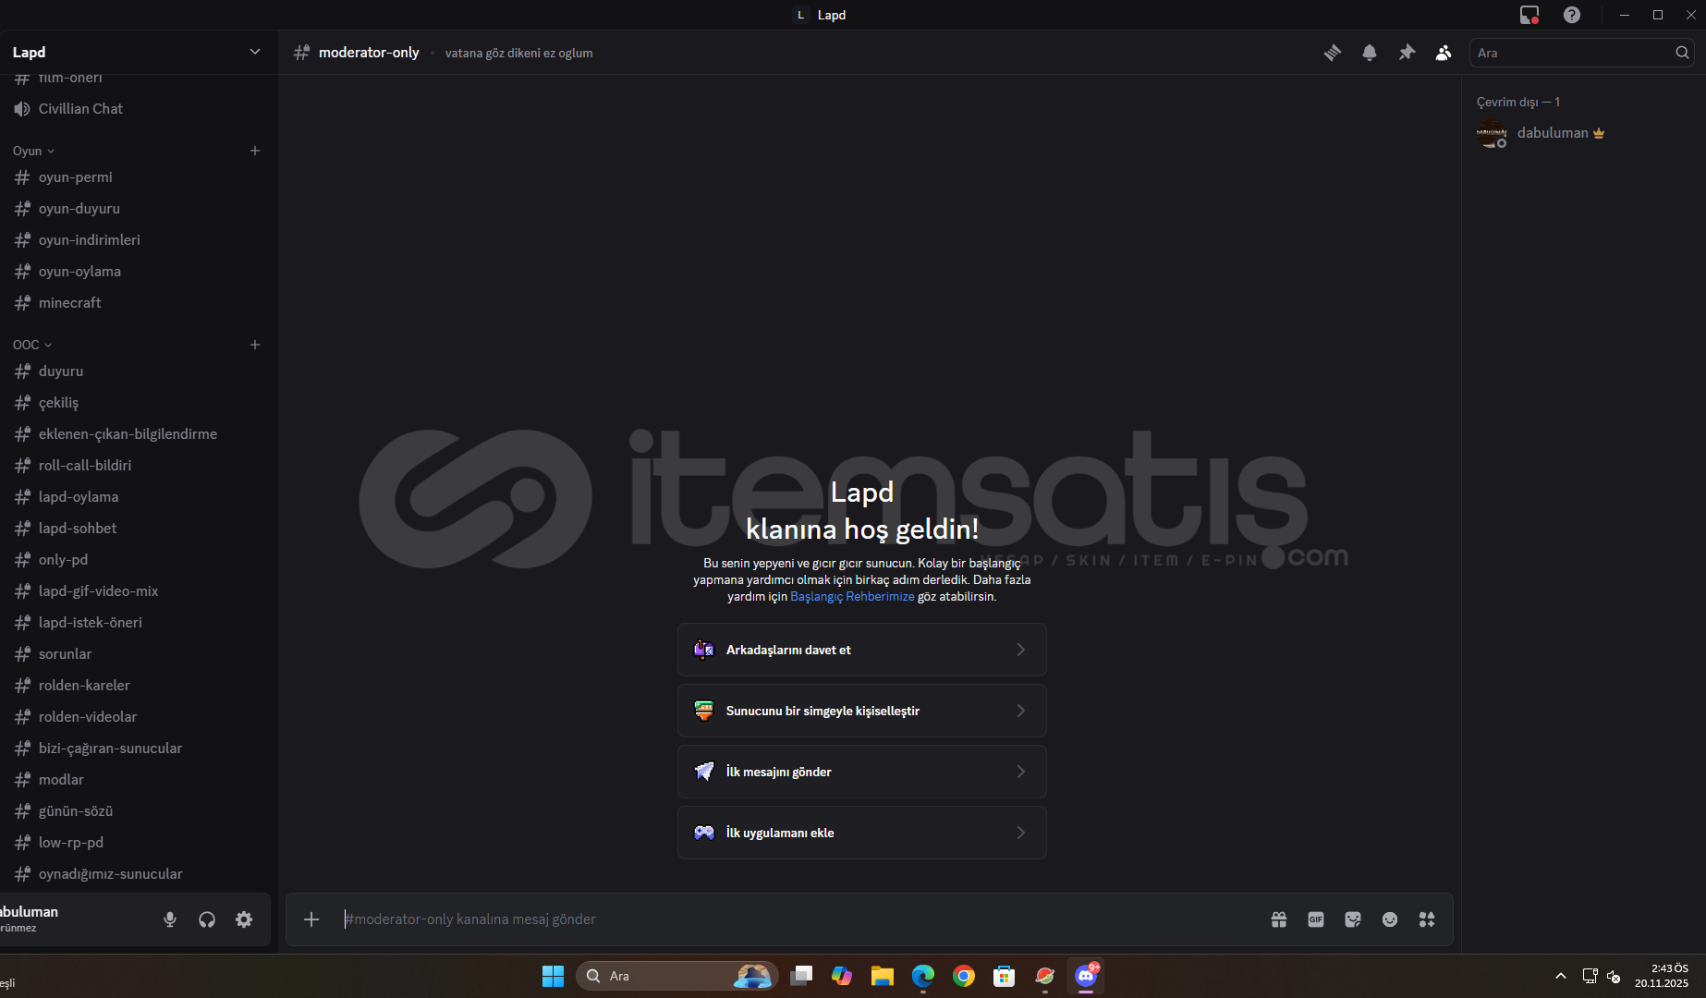This screenshot has width=1706, height=998.
Task: Open File Explorer from taskbar
Action: (x=883, y=976)
